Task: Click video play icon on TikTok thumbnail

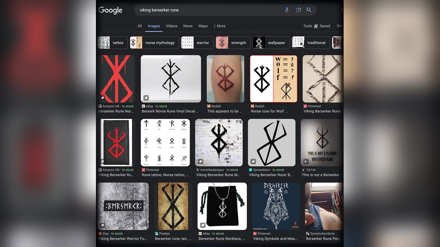Action: (x=306, y=161)
